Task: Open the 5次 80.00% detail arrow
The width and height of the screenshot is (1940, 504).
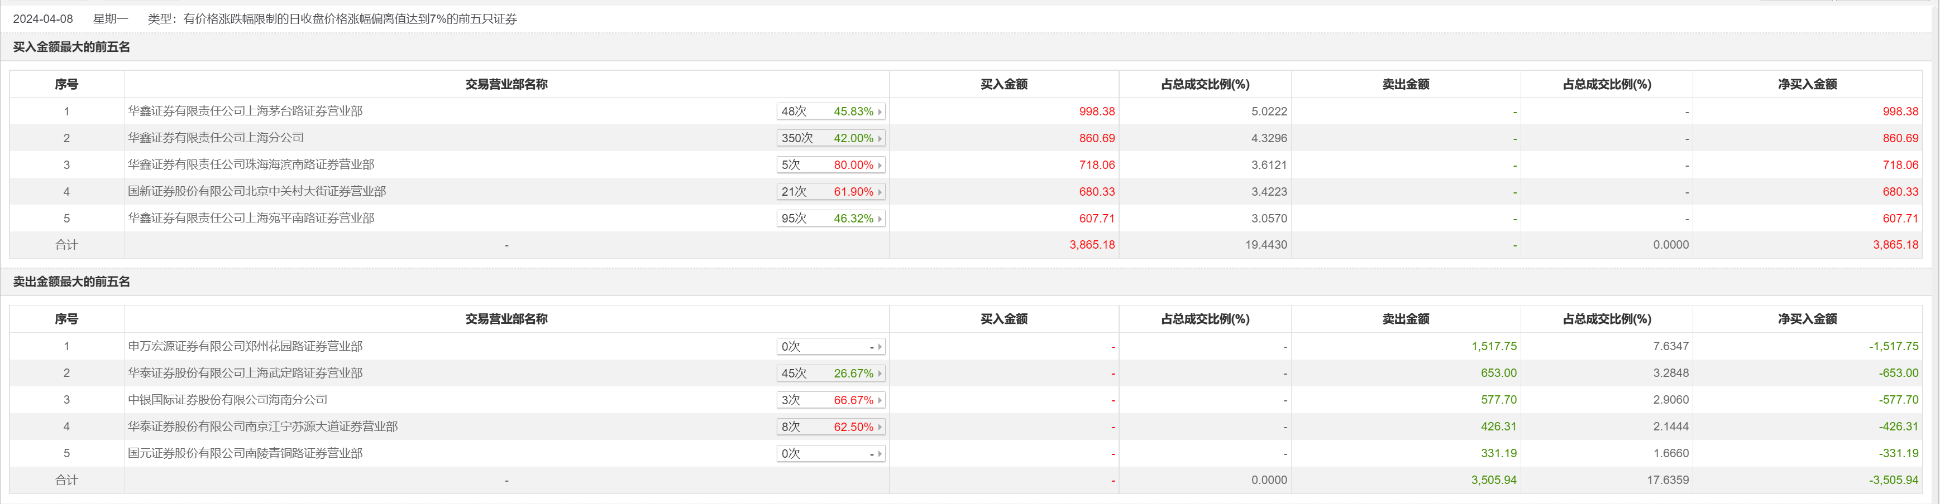Action: click(879, 164)
